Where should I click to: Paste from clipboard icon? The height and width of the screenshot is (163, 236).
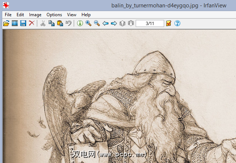(x=60, y=23)
